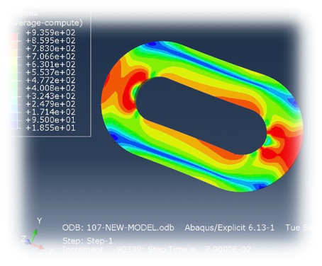Click the +9.359e+02 maximum legend value
This screenshot has width=322, height=266.
point(50,33)
